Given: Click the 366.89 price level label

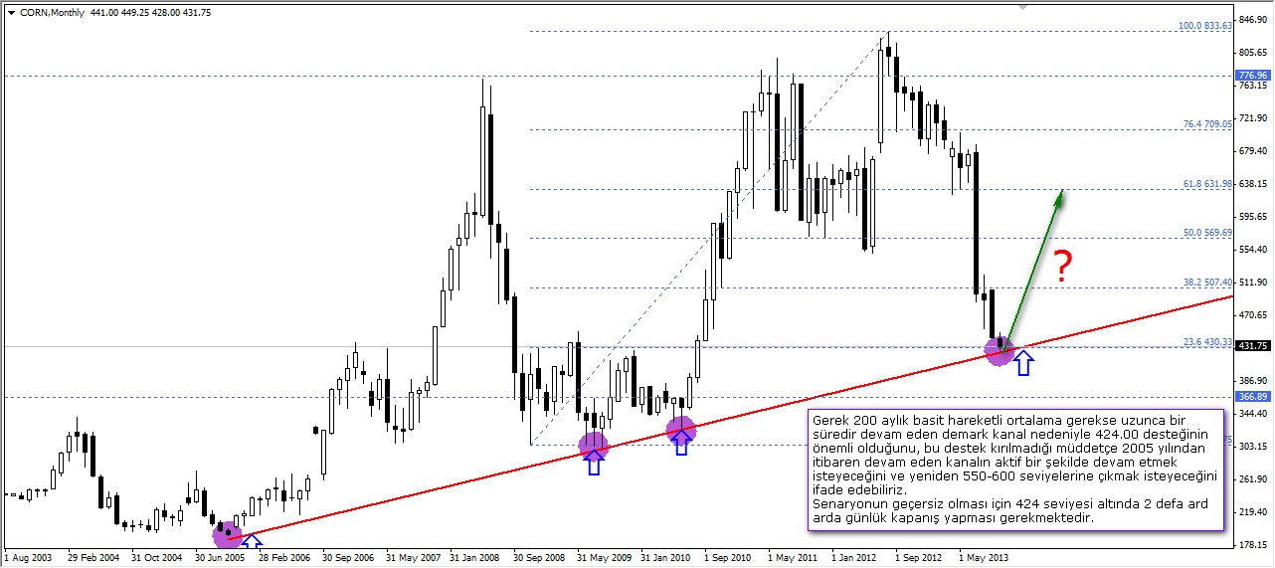Looking at the screenshot, I should coord(1252,396).
